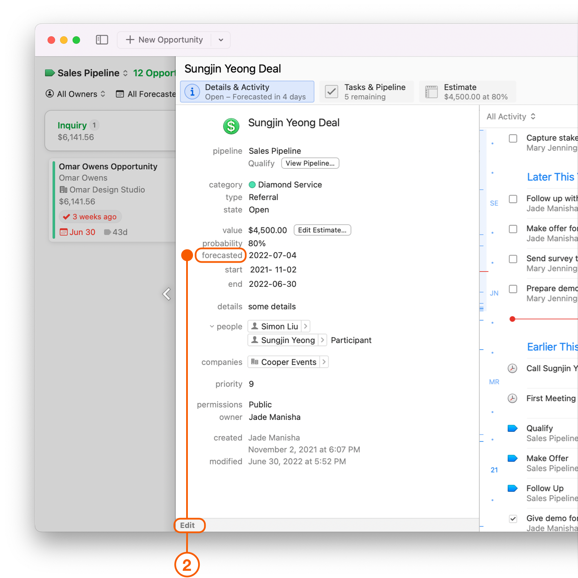Screen dimensions: 578x578
Task: Click the green pipeline tag icon
Action: pyautogui.click(x=50, y=73)
